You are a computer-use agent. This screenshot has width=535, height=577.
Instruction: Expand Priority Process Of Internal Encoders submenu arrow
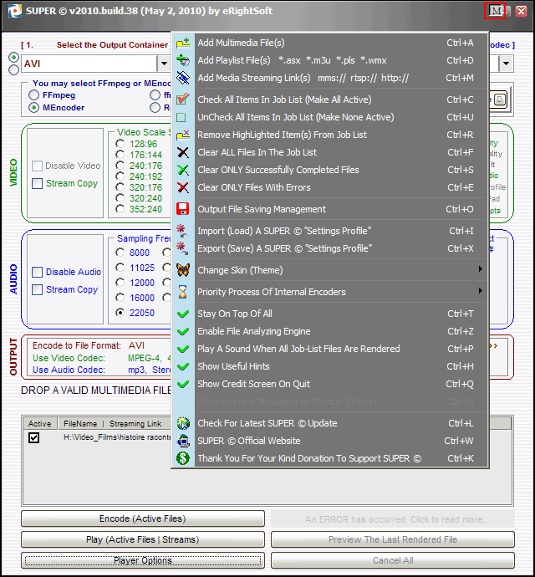pos(481,291)
